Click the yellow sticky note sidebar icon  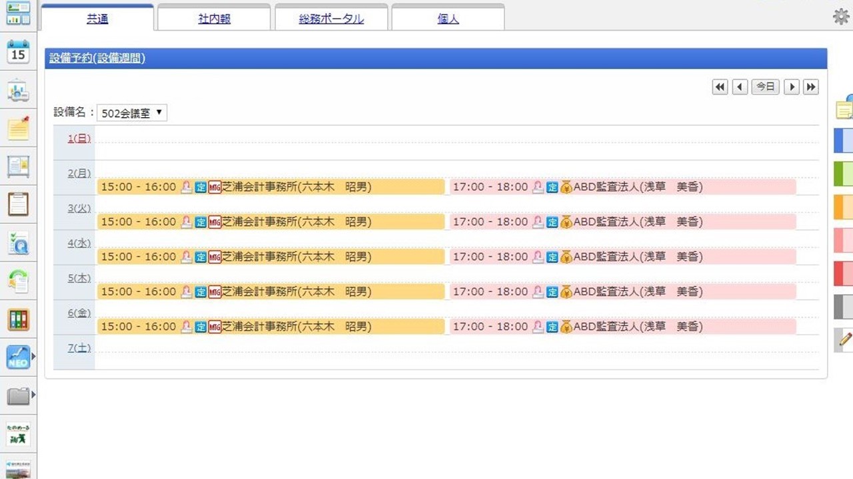pos(18,128)
